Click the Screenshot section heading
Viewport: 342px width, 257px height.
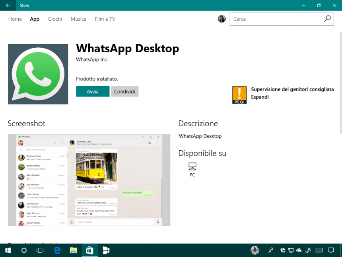click(x=26, y=124)
